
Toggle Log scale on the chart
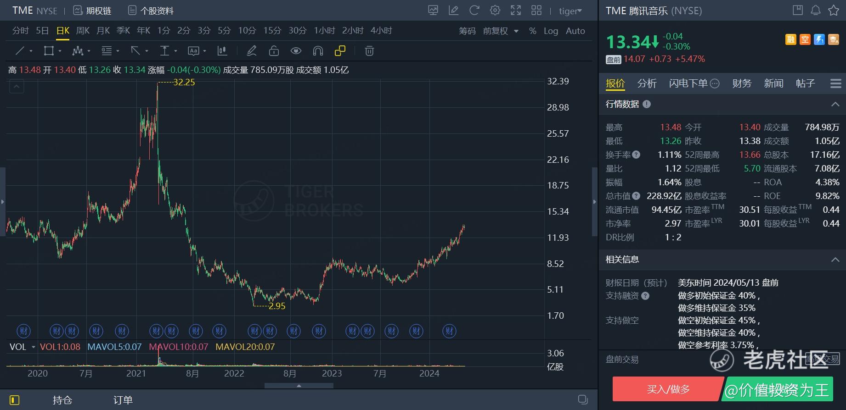click(x=551, y=31)
